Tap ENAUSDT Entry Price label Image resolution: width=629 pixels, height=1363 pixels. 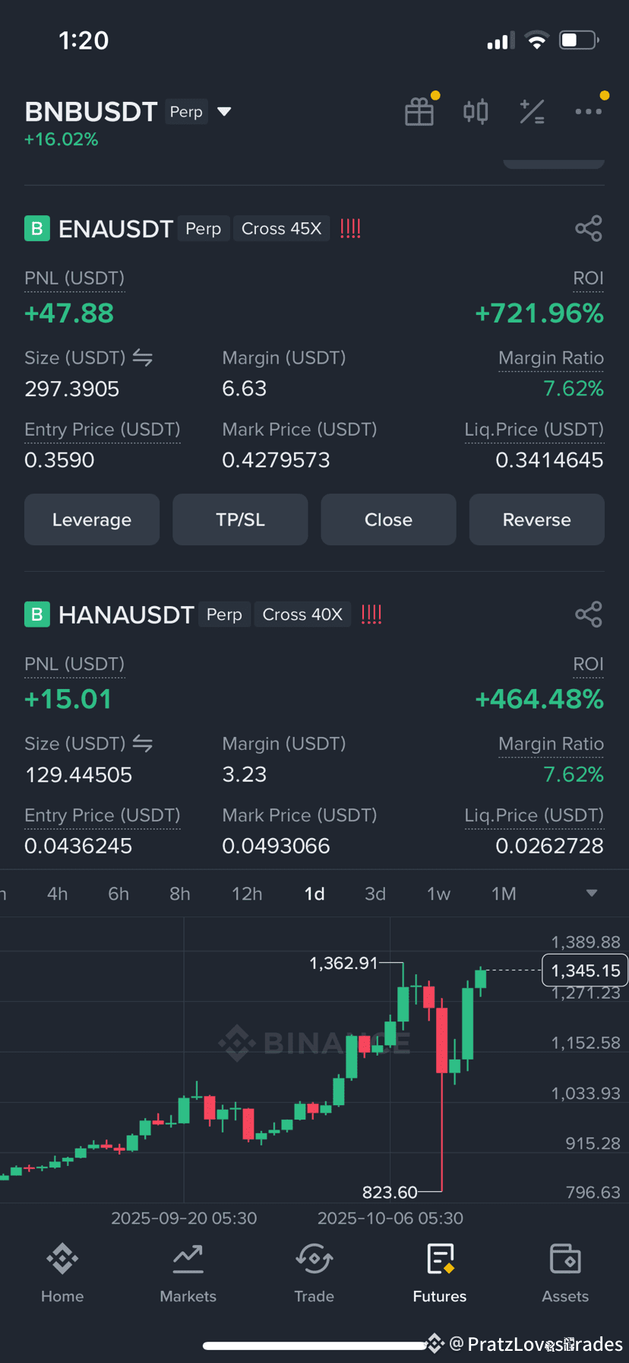(x=103, y=430)
